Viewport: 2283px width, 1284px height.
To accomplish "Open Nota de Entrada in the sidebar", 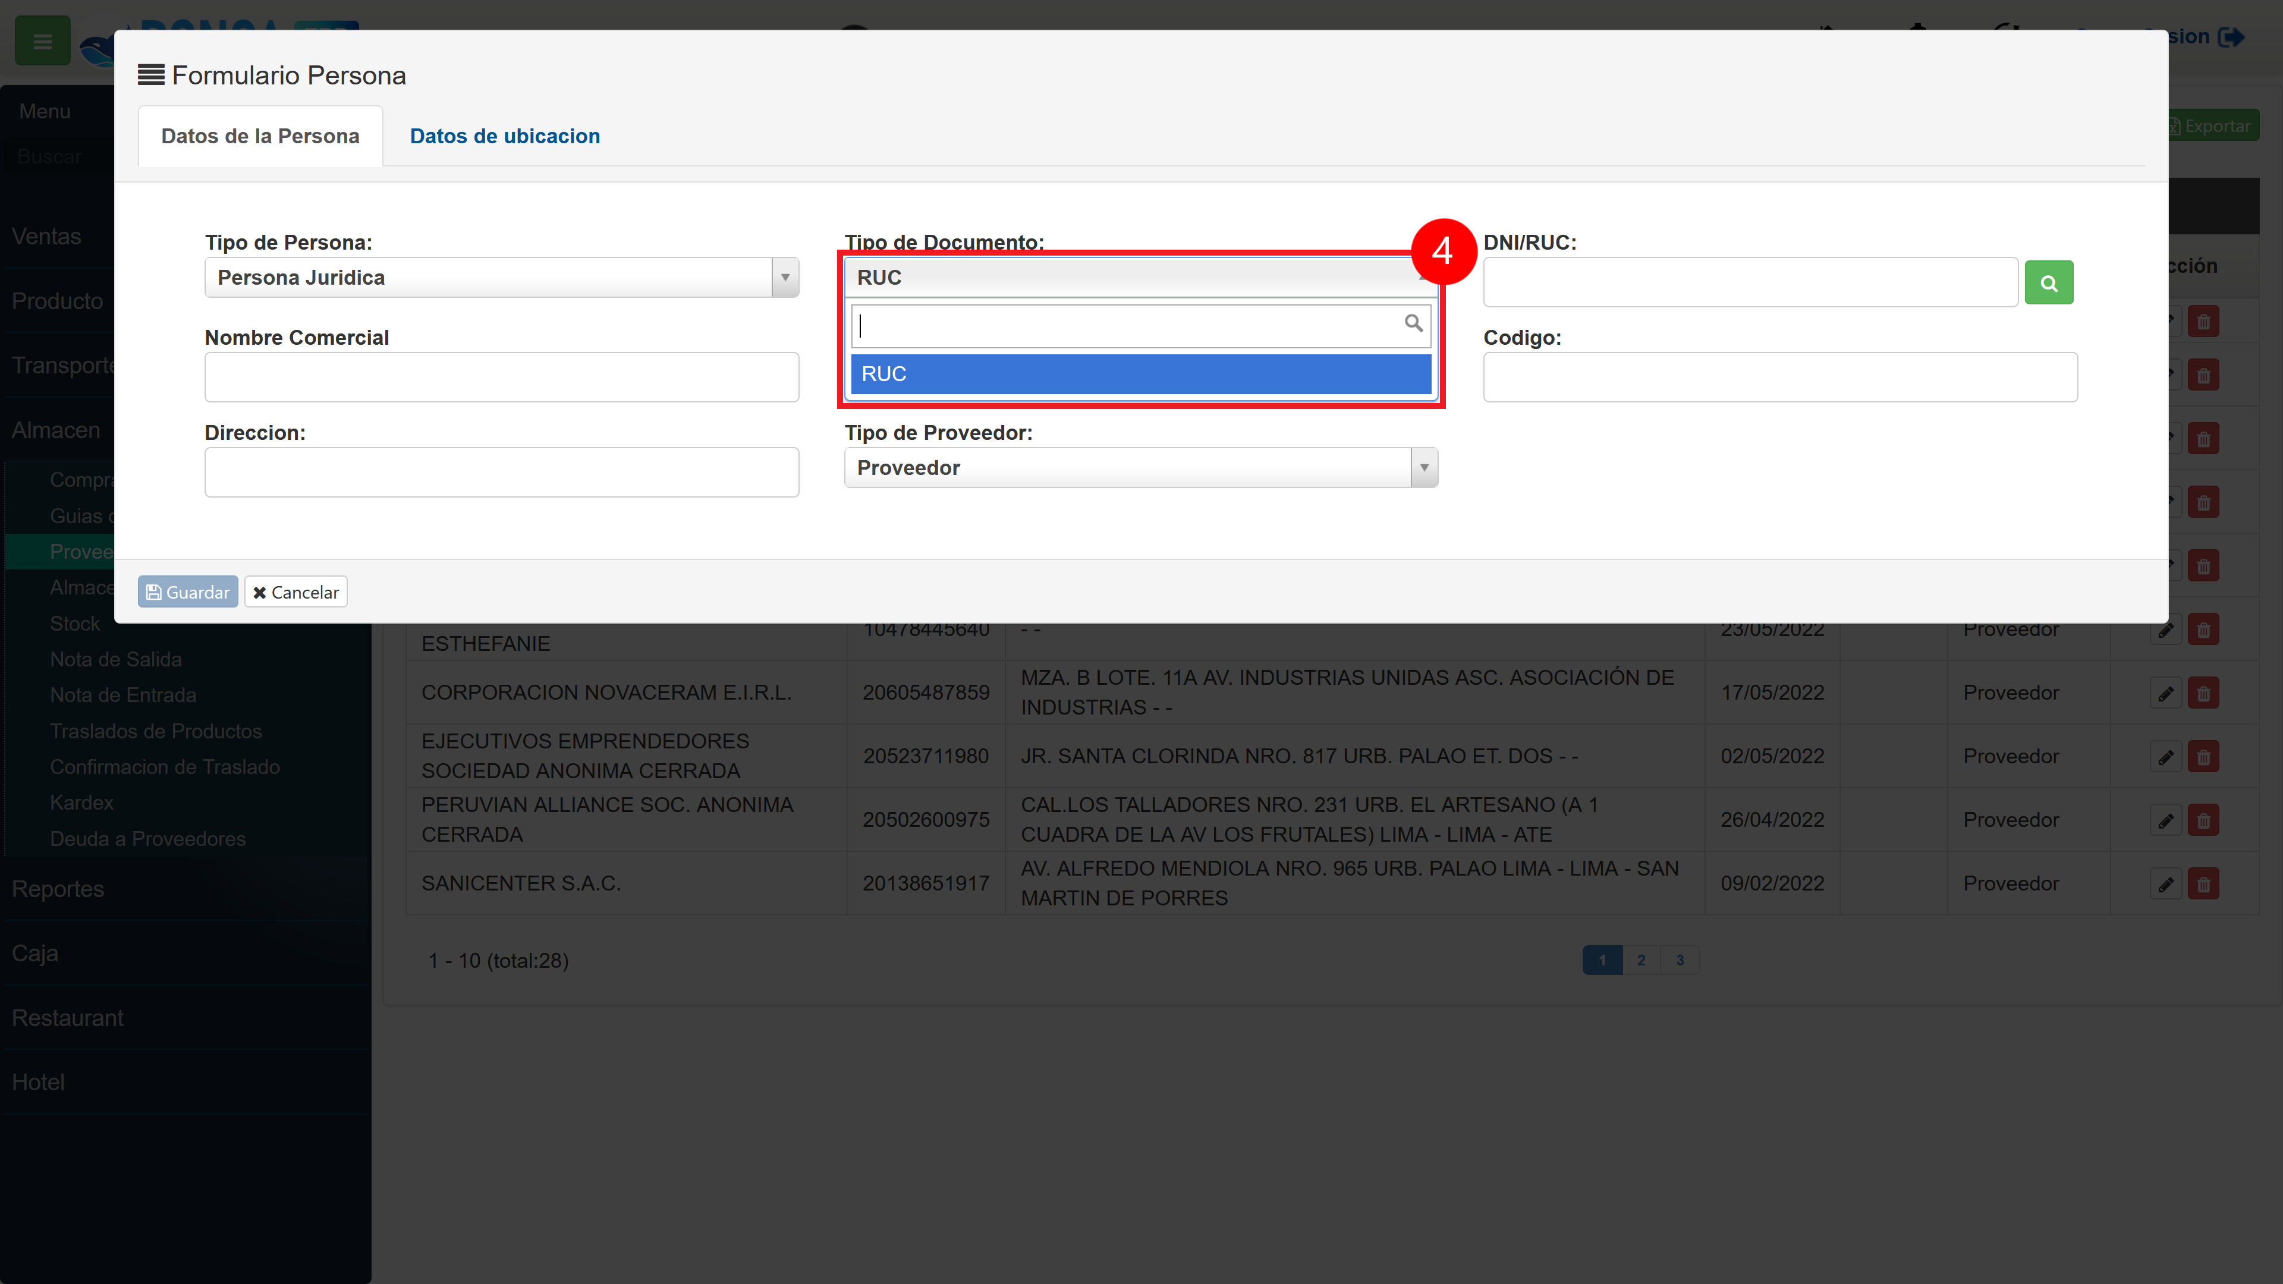I will [123, 695].
